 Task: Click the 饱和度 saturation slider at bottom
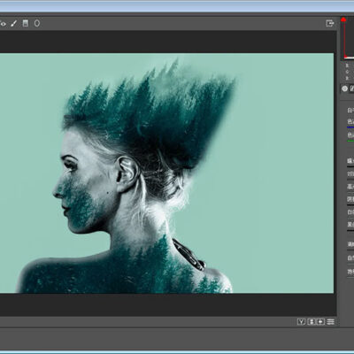(x=350, y=272)
